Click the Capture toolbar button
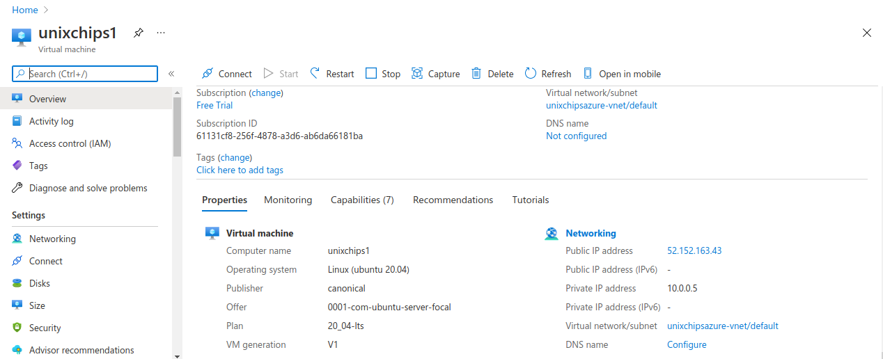883x359 pixels. pos(436,74)
